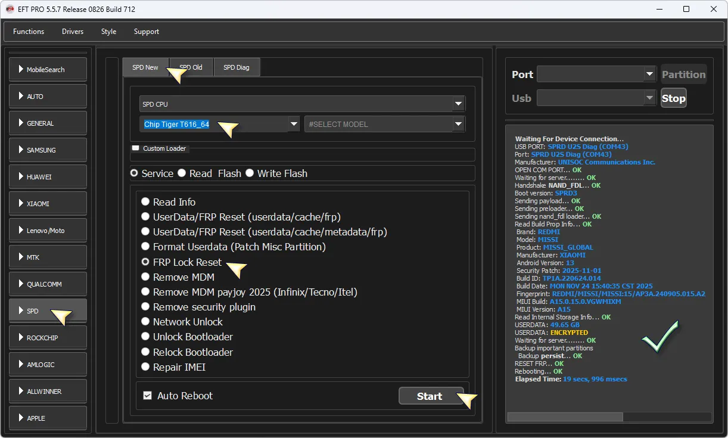Screen dimensions: 728x438
Task: Click the Stop button
Action: [x=674, y=98]
